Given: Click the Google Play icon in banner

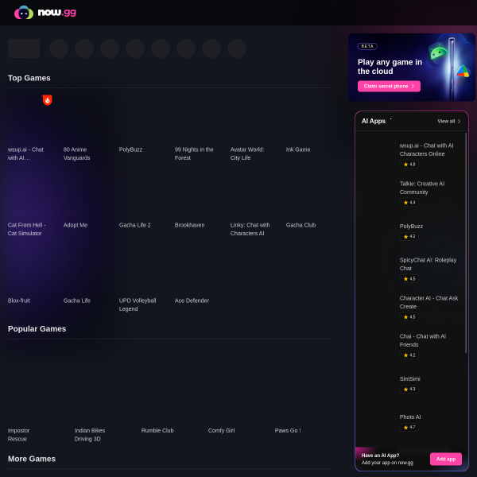Looking at the screenshot, I should pyautogui.click(x=462, y=72).
